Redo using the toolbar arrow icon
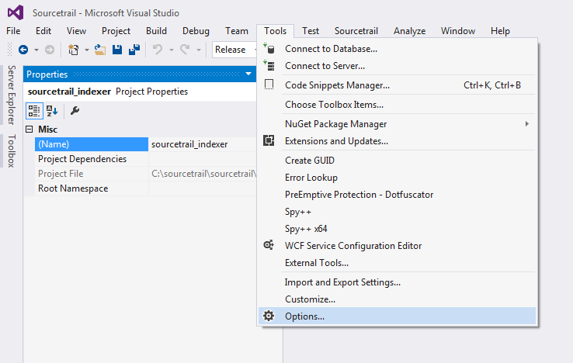 click(x=185, y=50)
